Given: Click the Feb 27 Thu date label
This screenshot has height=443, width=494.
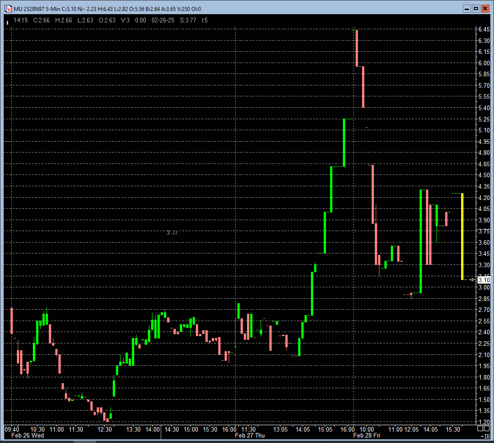Looking at the screenshot, I should [250, 435].
